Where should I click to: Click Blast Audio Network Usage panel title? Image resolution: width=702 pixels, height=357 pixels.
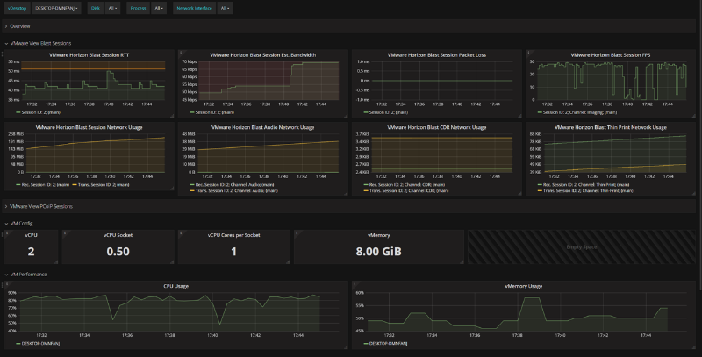262,127
